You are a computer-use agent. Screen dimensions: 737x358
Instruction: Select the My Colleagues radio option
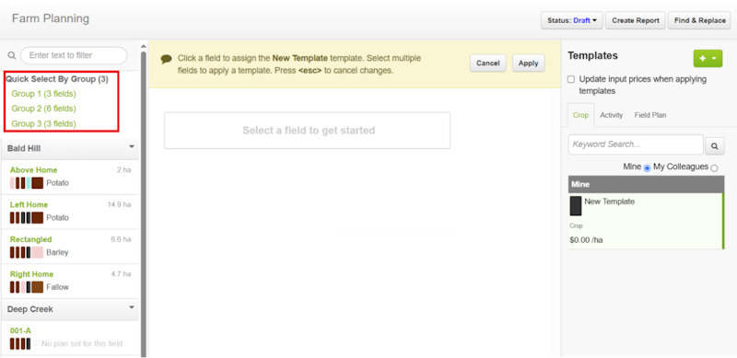[x=715, y=168]
